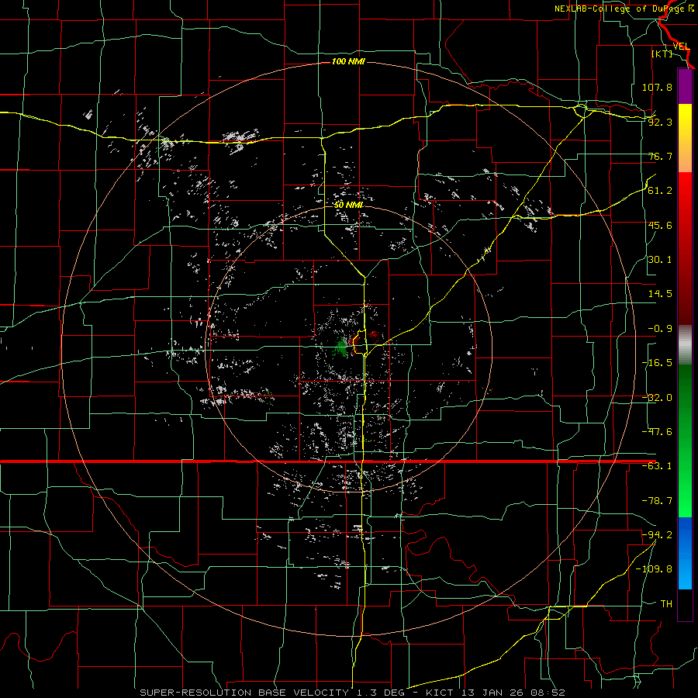Select the -78.7 legend value
The width and height of the screenshot is (698, 698).
tap(657, 501)
